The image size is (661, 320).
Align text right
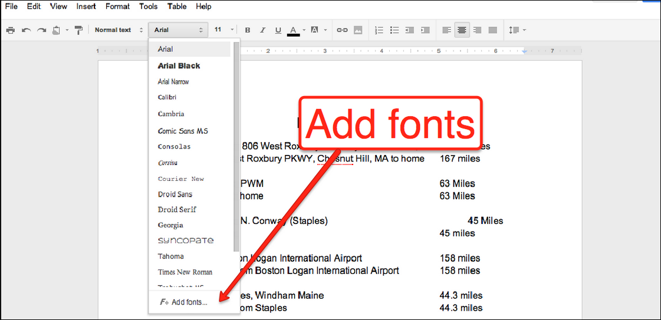(477, 30)
